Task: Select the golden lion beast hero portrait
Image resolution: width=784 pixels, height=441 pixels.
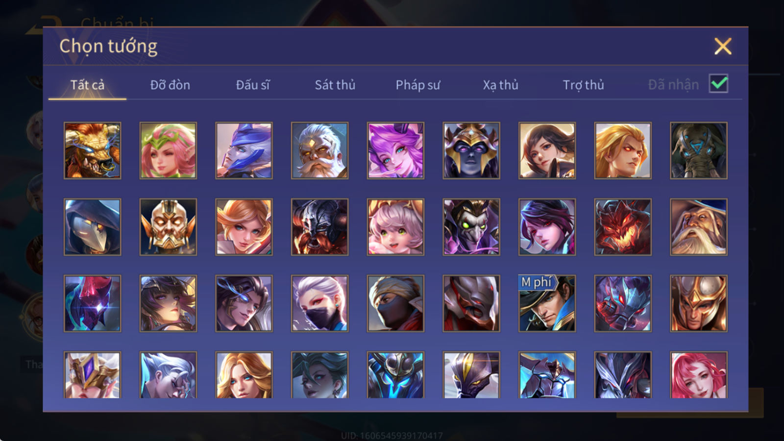Action: tap(92, 150)
